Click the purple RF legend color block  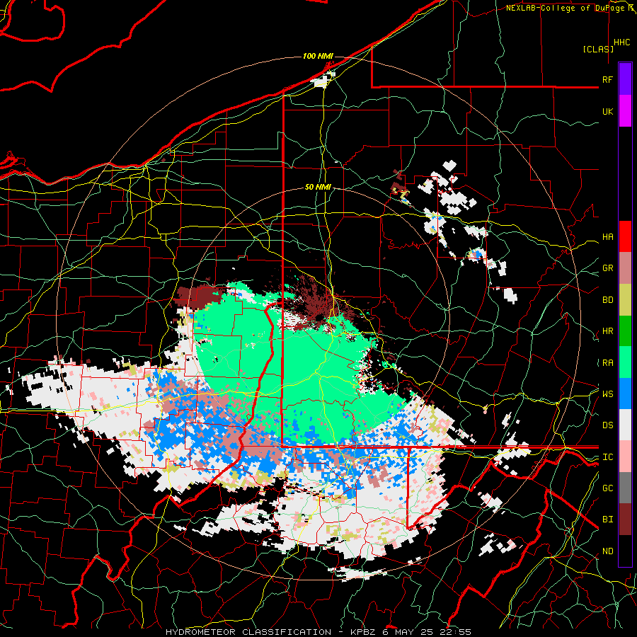click(x=625, y=79)
